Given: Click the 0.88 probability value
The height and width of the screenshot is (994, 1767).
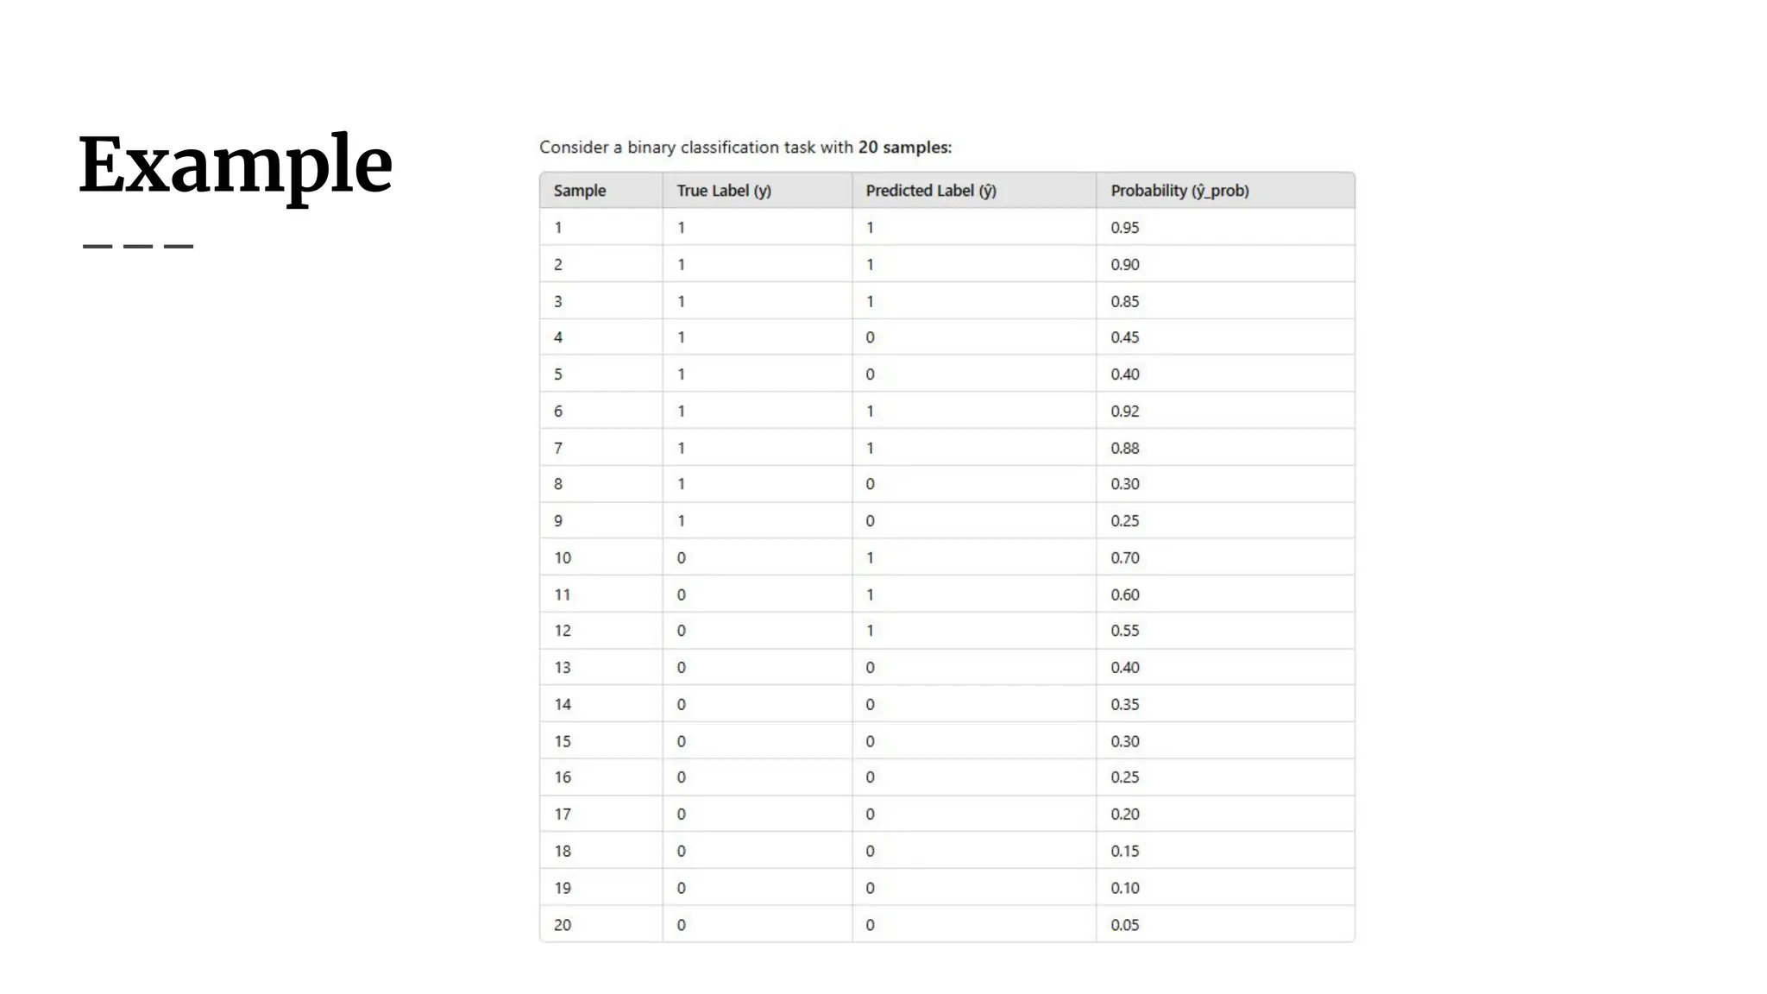Looking at the screenshot, I should 1125,449.
